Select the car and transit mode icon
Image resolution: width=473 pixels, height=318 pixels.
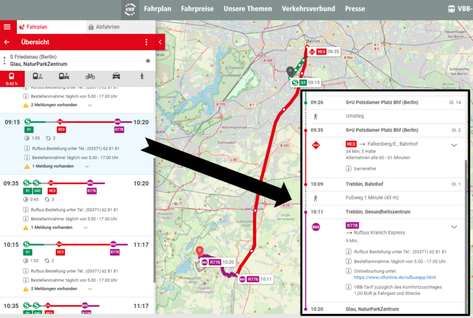point(64,76)
